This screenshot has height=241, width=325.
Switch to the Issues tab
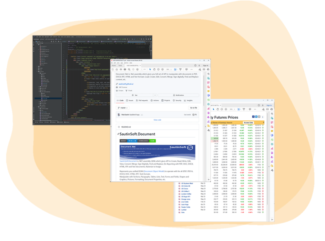click(x=130, y=100)
